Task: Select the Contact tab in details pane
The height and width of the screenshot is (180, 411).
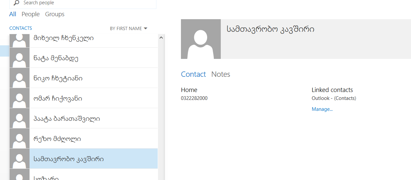Action: (193, 74)
